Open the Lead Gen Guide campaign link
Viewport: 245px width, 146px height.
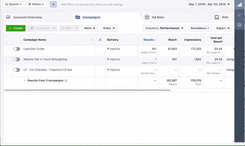point(34,49)
